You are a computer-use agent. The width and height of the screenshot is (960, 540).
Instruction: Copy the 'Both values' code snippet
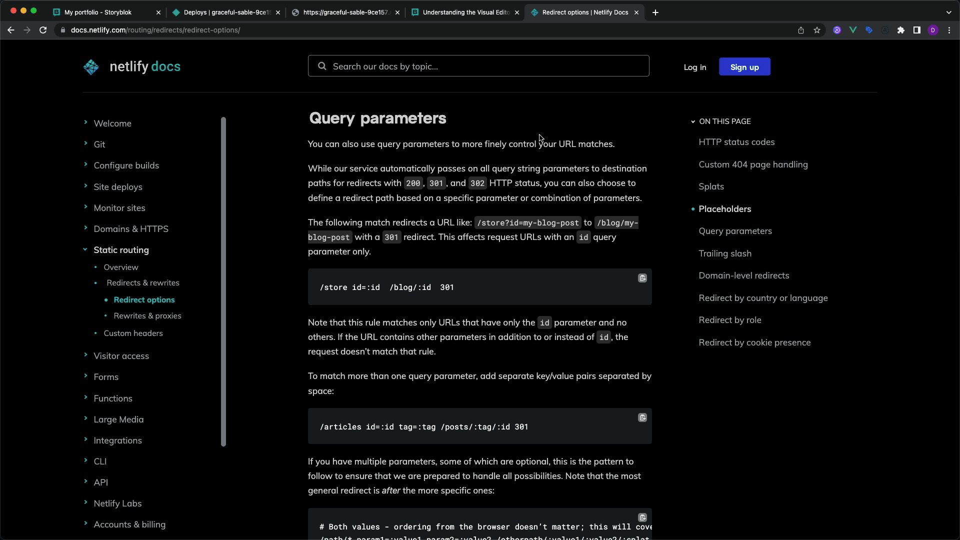pyautogui.click(x=642, y=517)
